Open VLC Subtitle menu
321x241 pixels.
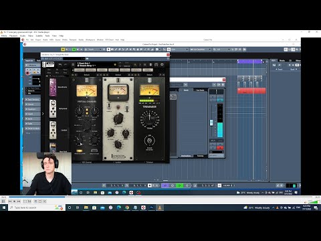pos(39,35)
